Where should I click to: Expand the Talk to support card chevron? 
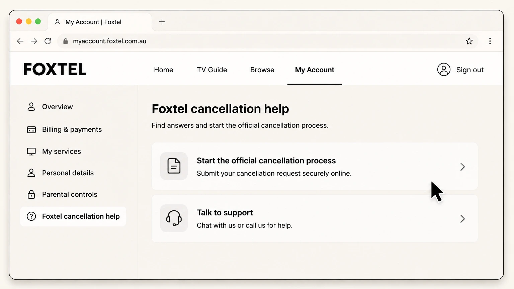462,219
